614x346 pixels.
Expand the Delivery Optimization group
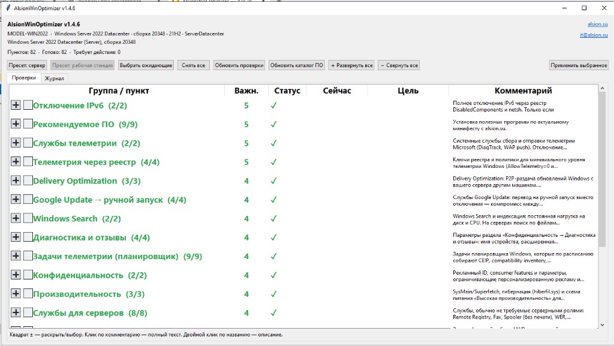[x=16, y=180]
